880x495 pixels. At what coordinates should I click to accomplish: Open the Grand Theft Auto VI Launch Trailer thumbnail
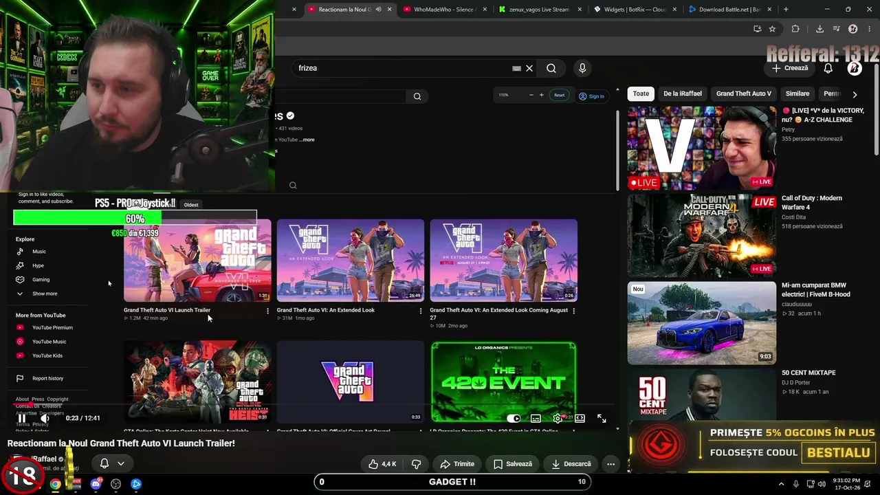[197, 261]
